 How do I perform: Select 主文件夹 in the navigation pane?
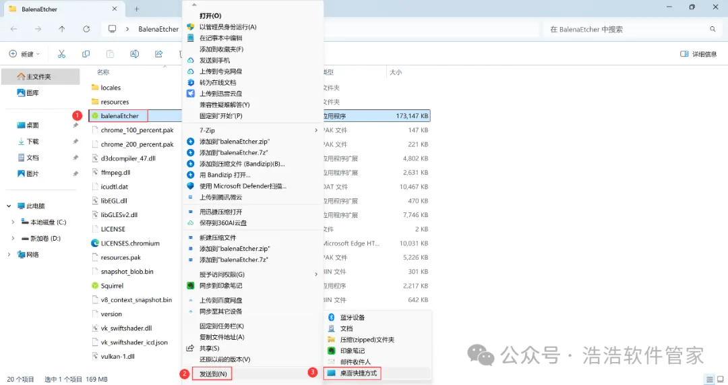click(41, 77)
